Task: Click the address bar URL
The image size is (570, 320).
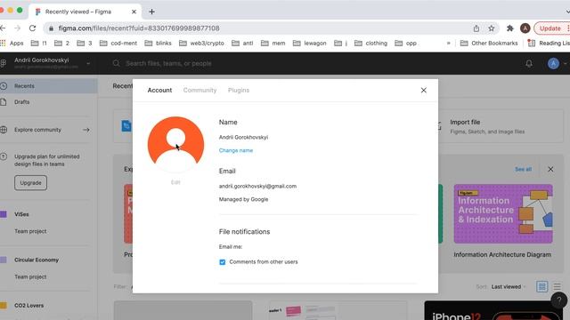Action: (x=139, y=28)
